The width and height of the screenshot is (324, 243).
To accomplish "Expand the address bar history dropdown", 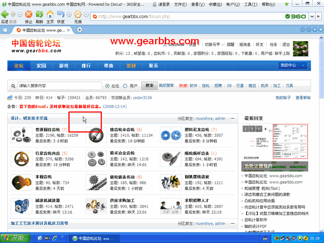I will pyautogui.click(x=312, y=16).
